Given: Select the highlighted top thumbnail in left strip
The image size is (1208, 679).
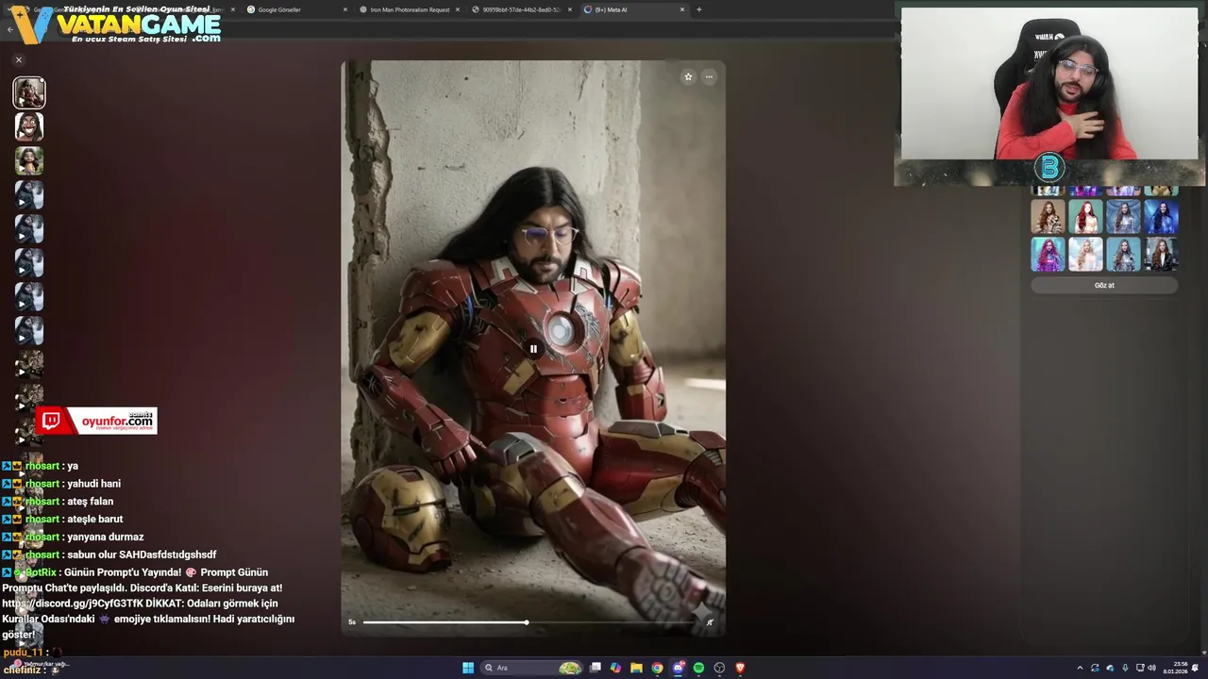Looking at the screenshot, I should pyautogui.click(x=29, y=92).
